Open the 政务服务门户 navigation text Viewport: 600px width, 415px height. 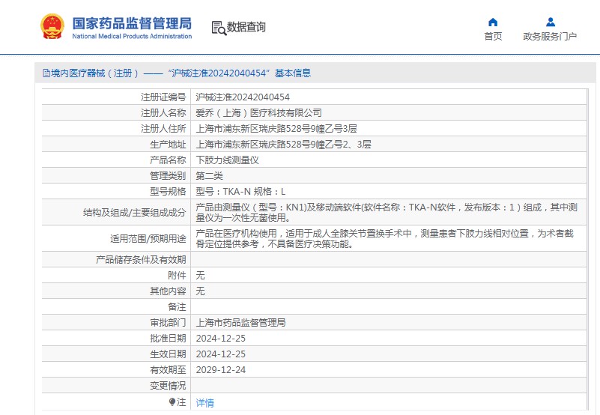550,37
